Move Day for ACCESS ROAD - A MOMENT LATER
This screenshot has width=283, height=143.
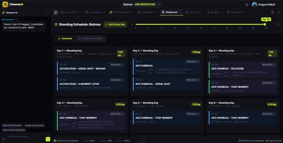click(x=117, y=80)
